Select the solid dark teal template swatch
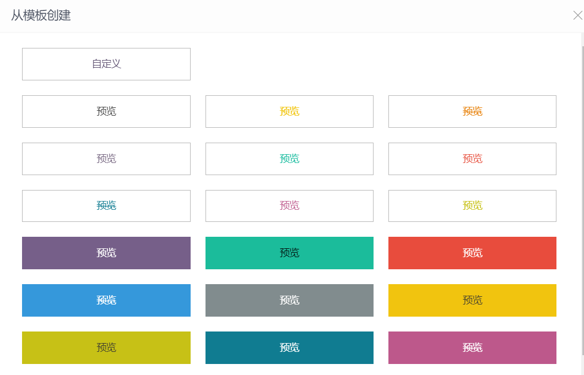584x375 pixels. (289, 348)
